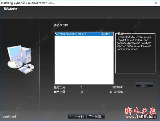This screenshot has width=160, height=121.
Task: Click the AudioDirector description text
Action: [x=134, y=43]
